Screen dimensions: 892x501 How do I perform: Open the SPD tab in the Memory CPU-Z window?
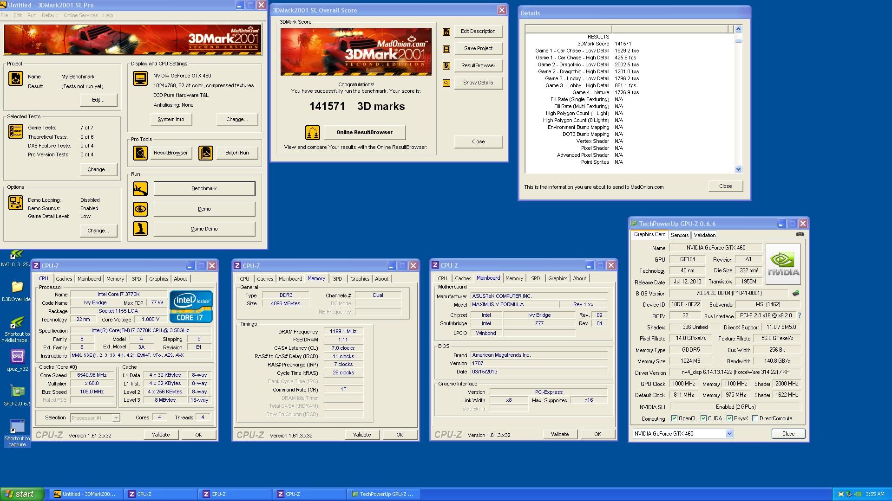(338, 279)
